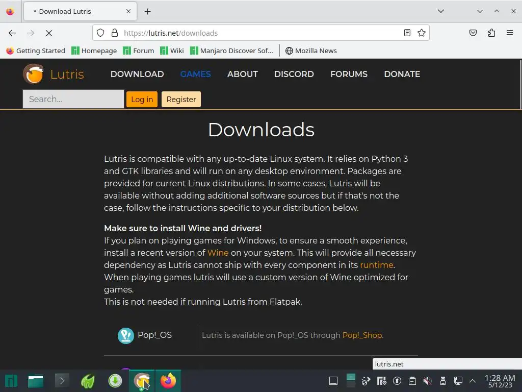Screen dimensions: 522x392
Task: Open the green download arrow taskbar app
Action: (x=115, y=381)
